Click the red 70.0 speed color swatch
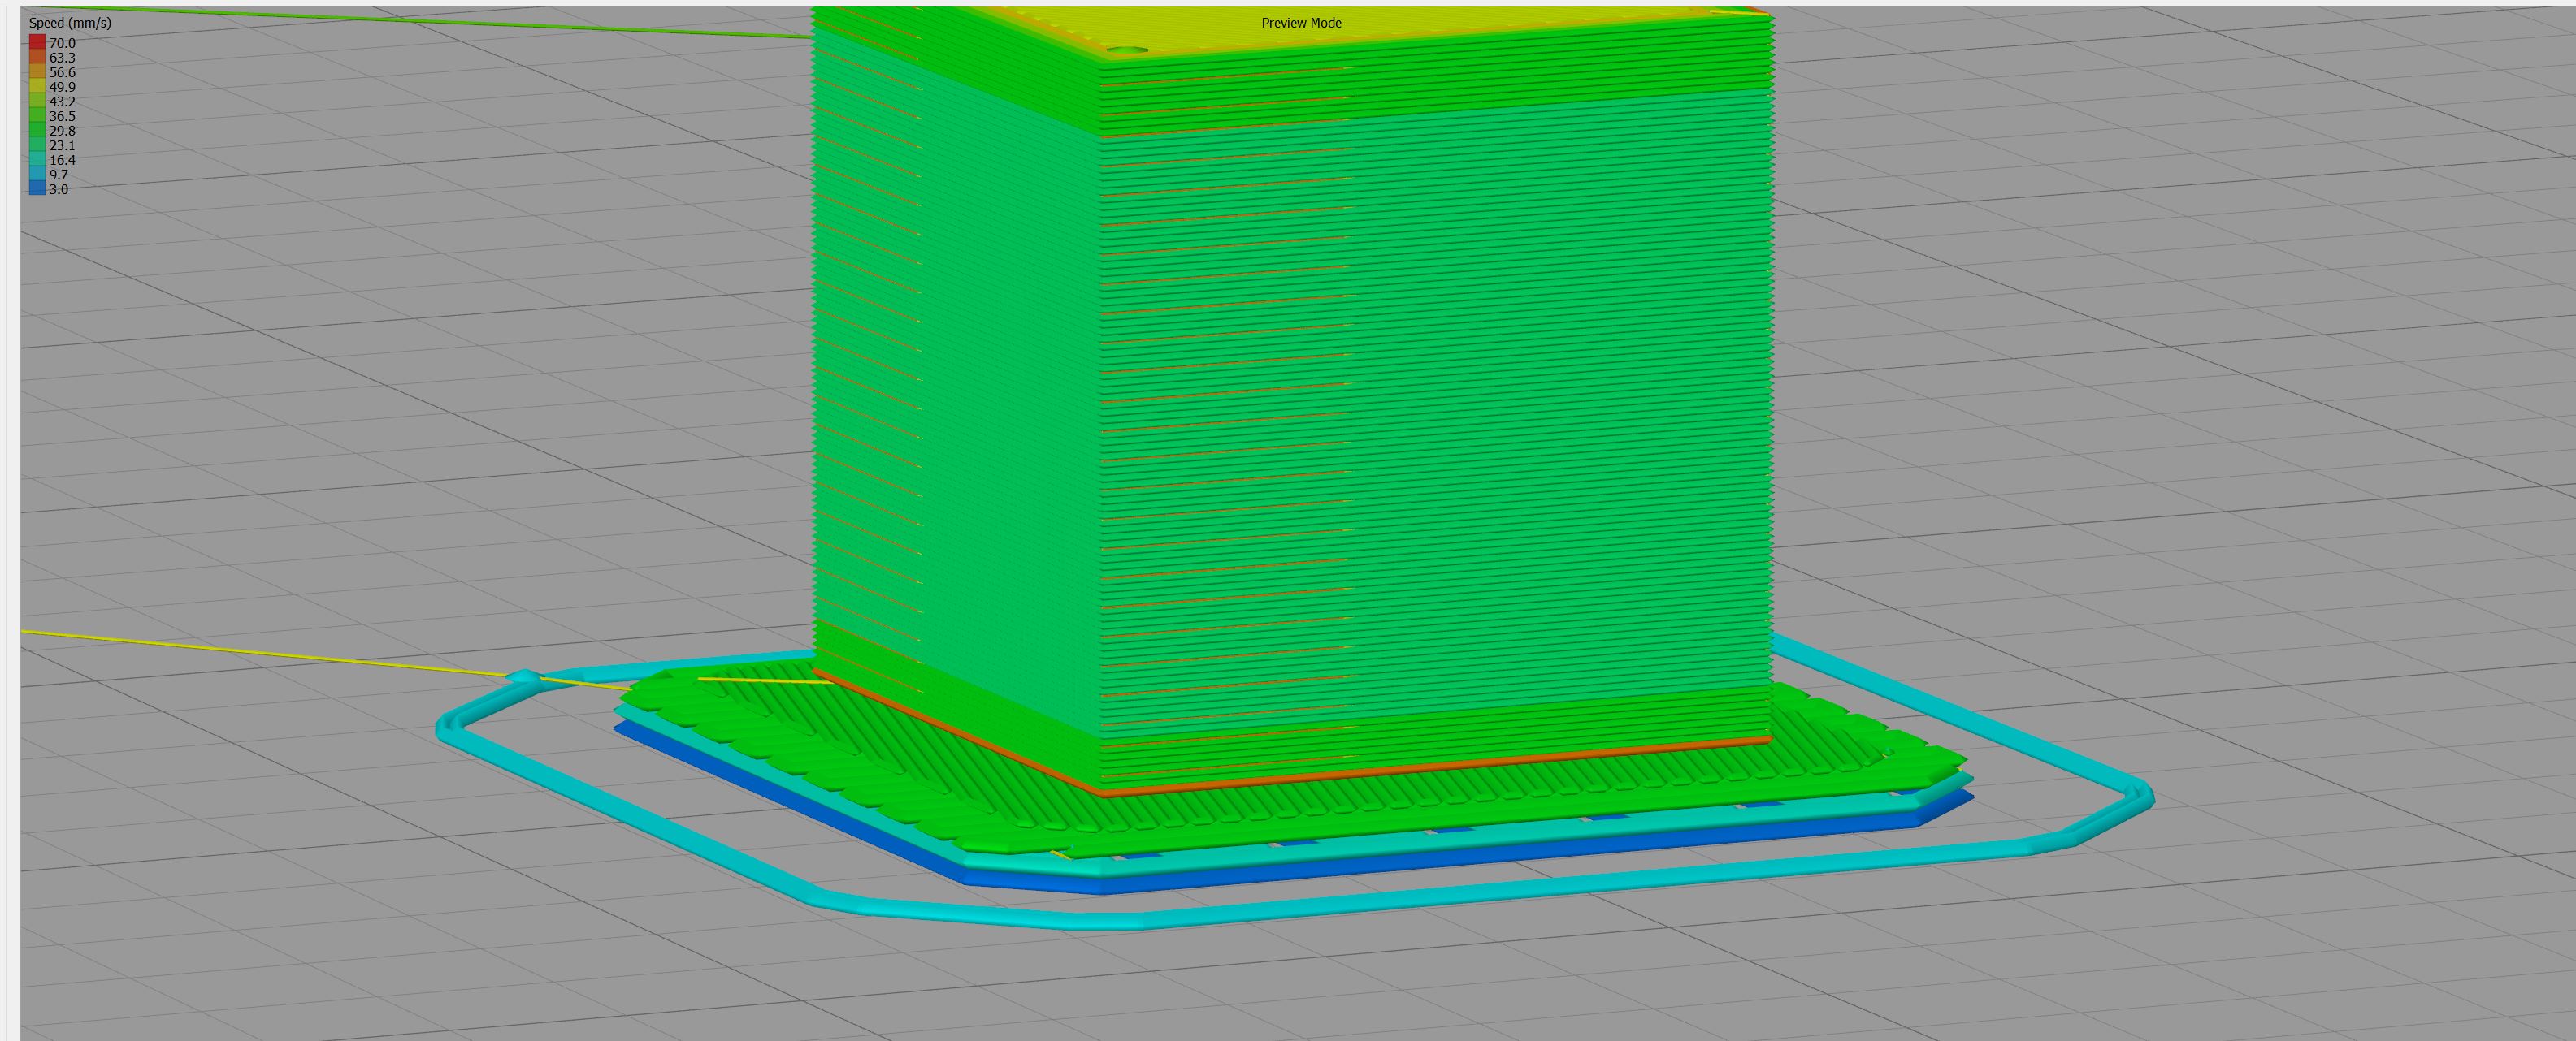Viewport: 2576px width, 1041px height. 37,43
